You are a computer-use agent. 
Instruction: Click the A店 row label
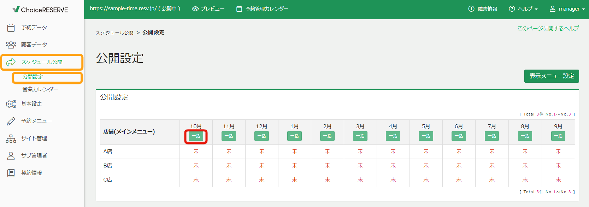(x=108, y=152)
